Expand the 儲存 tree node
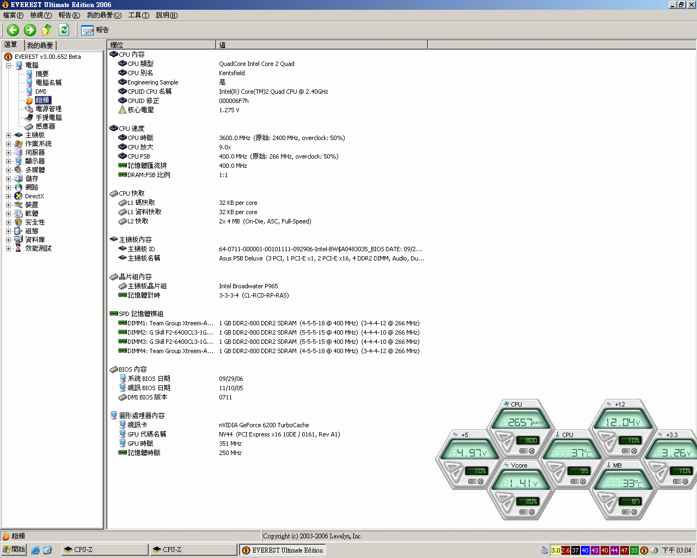 coord(9,179)
